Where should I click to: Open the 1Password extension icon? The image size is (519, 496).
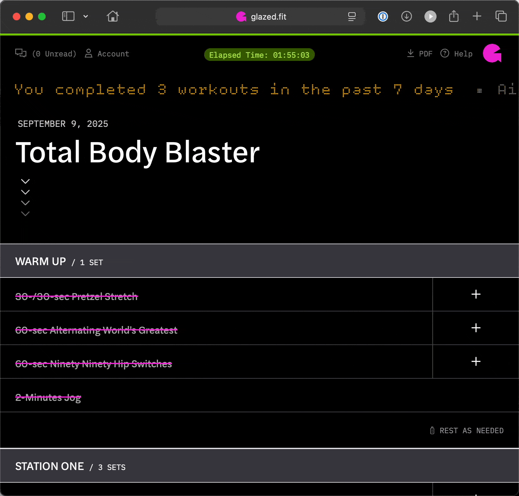point(383,16)
